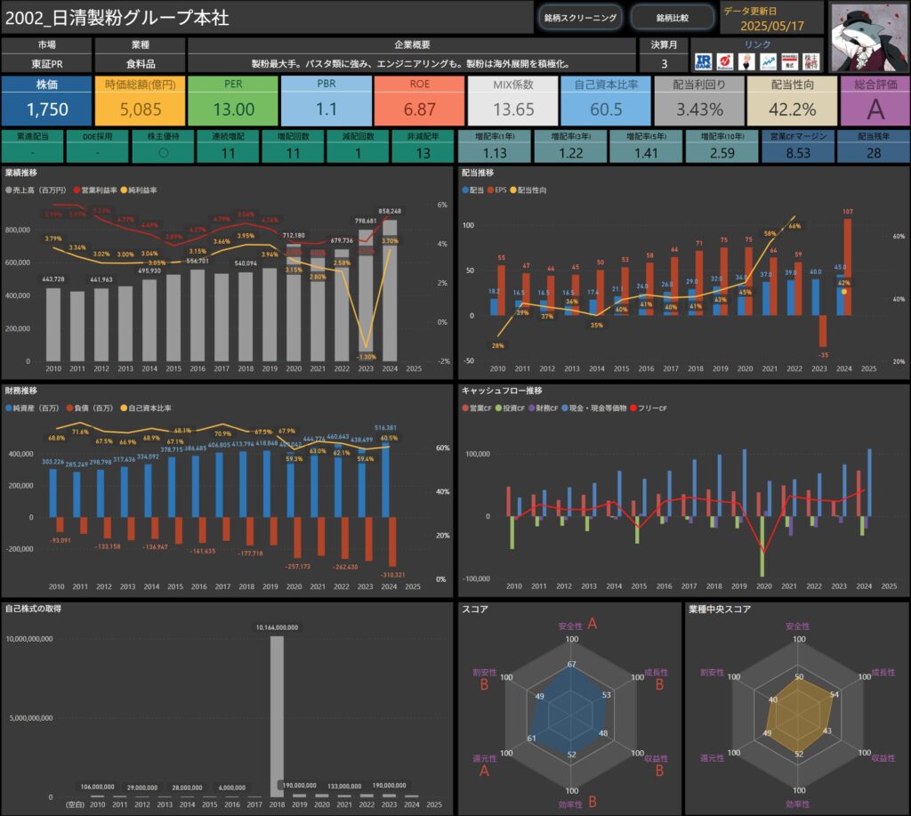Open the Kabutan red checkmark link icon
The width and height of the screenshot is (911, 816).
pyautogui.click(x=724, y=61)
